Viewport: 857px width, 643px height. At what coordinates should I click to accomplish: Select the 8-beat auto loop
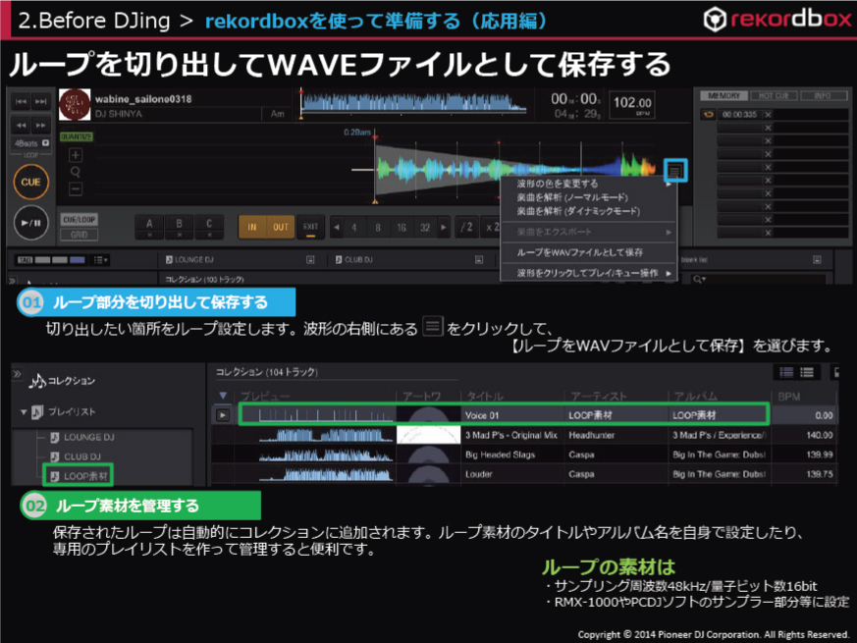tap(378, 228)
